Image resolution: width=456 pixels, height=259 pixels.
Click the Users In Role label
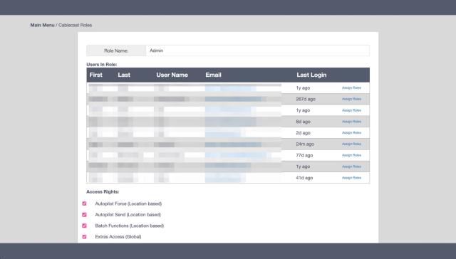(101, 65)
